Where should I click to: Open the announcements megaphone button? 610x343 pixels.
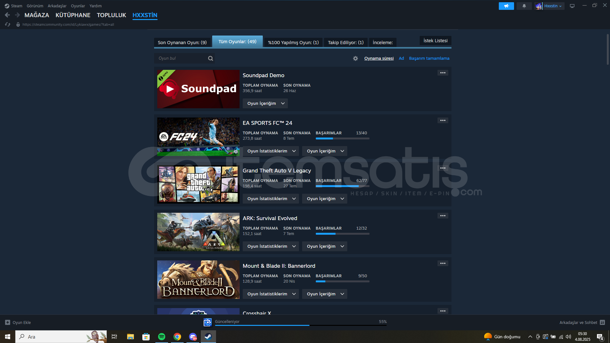click(x=506, y=6)
